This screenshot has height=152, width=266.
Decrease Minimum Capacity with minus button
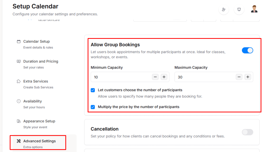click(x=155, y=77)
